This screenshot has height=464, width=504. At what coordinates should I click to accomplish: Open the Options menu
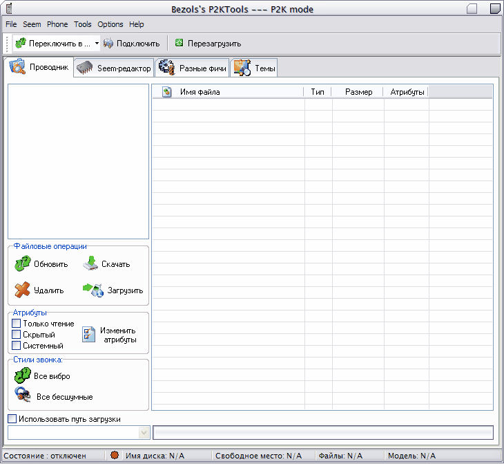pos(110,24)
